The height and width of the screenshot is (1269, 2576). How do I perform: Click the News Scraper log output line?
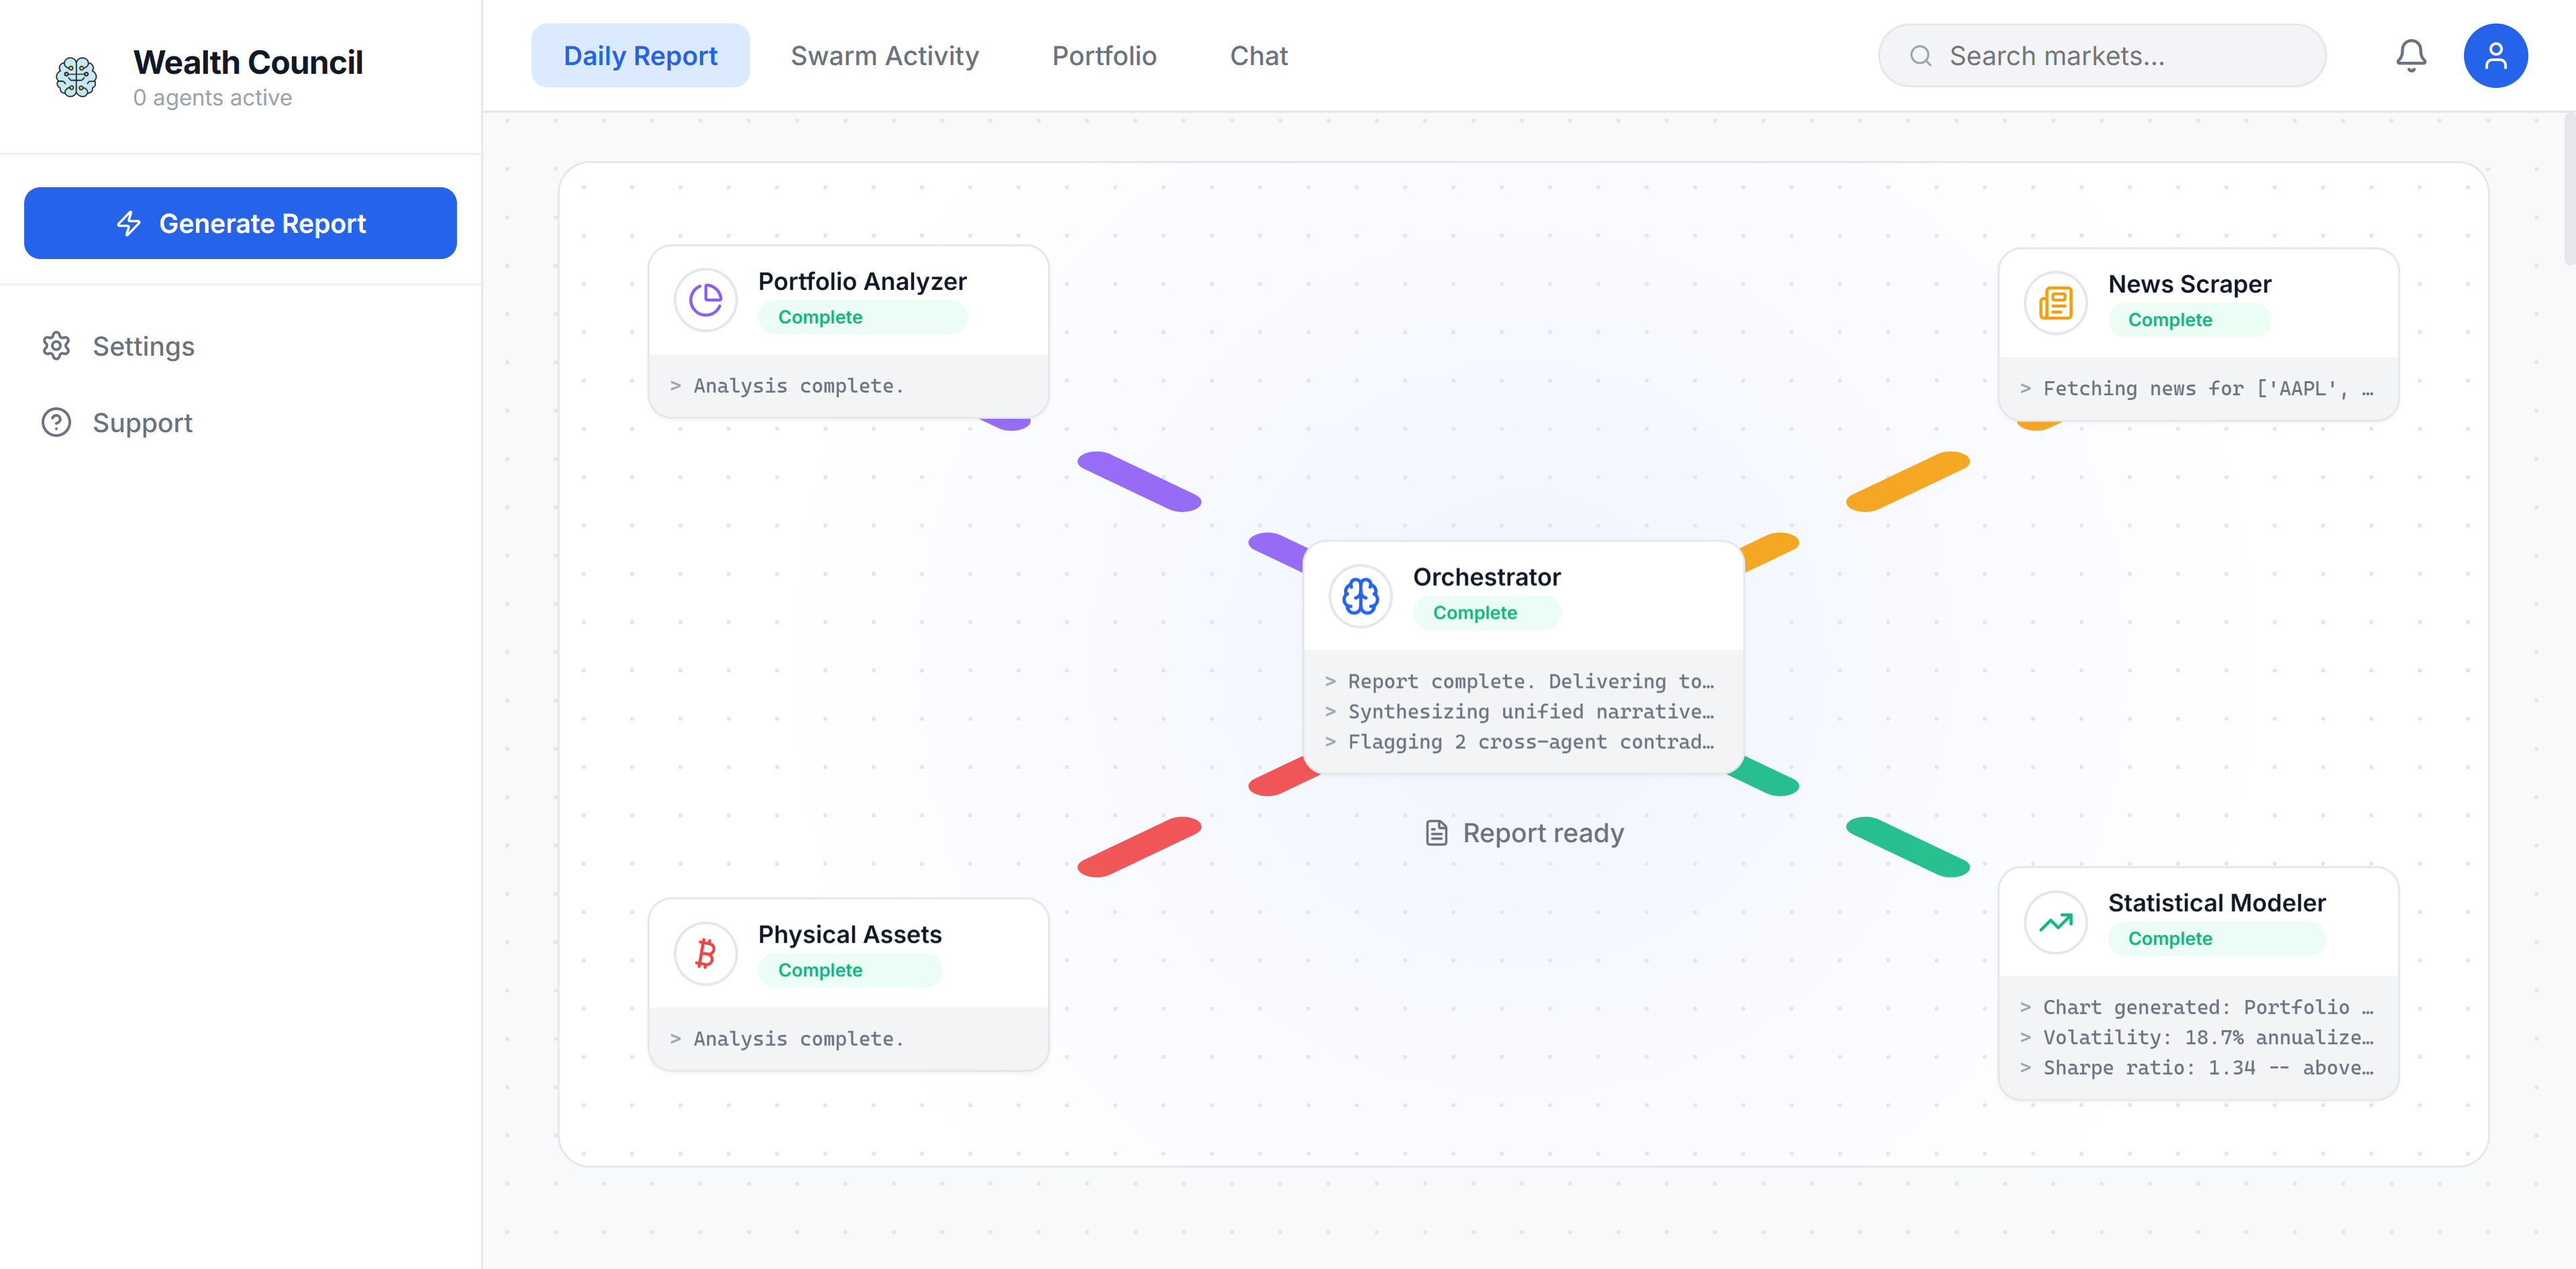[x=2197, y=389]
